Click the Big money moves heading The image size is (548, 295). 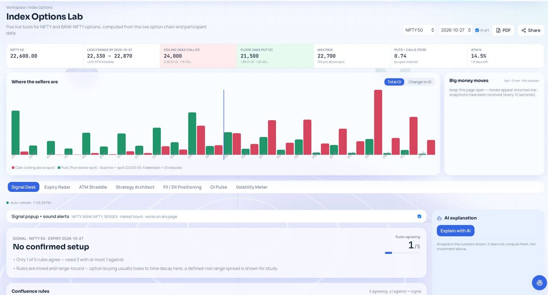point(469,81)
